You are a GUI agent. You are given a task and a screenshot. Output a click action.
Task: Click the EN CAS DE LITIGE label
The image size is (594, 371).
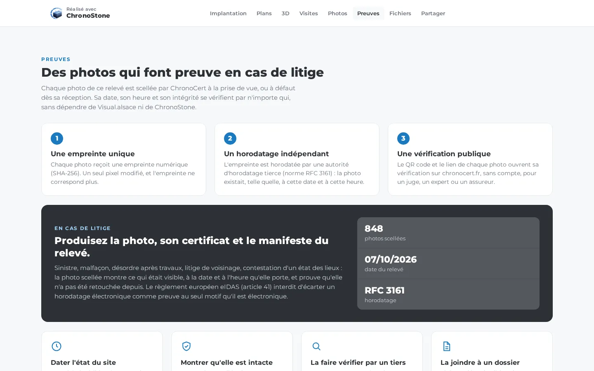point(82,228)
